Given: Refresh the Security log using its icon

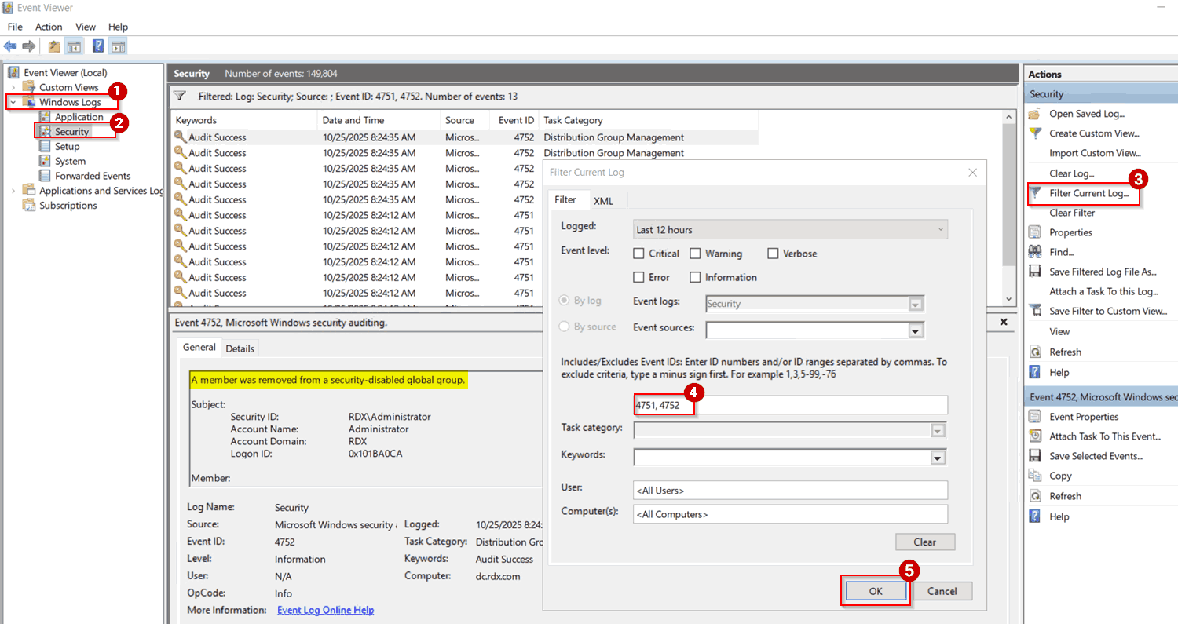Looking at the screenshot, I should coord(1037,352).
